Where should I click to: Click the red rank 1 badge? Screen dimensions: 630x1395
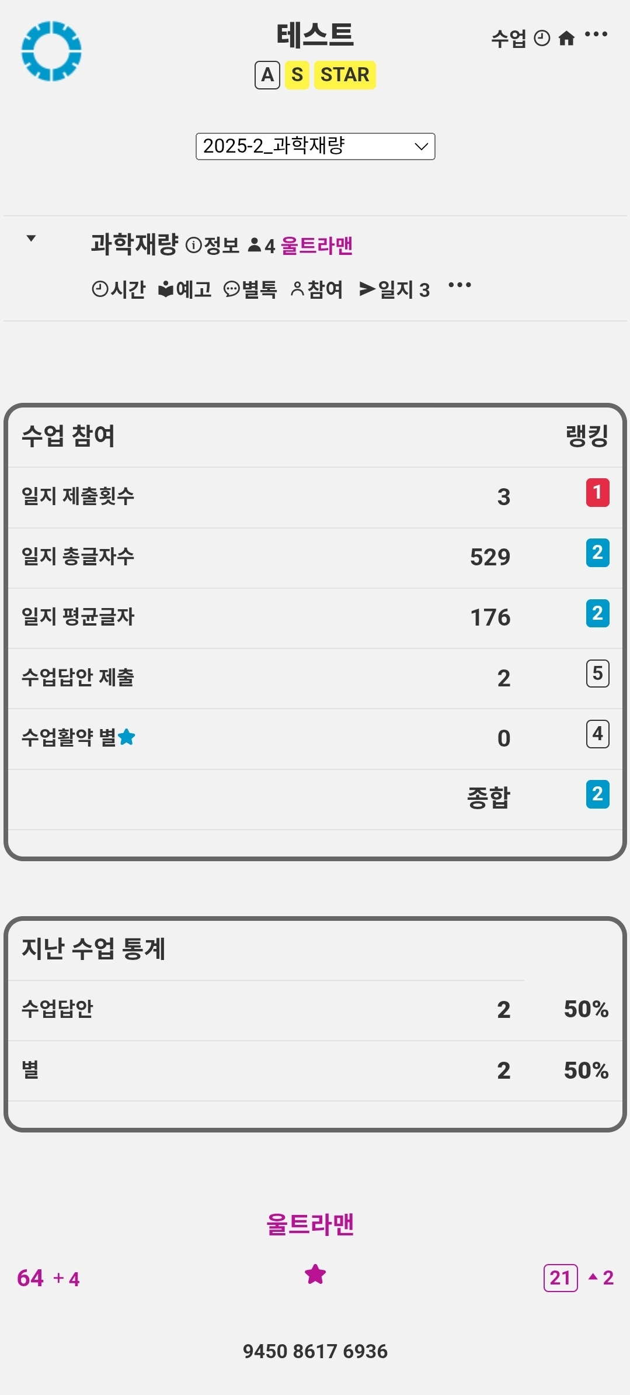point(597,493)
